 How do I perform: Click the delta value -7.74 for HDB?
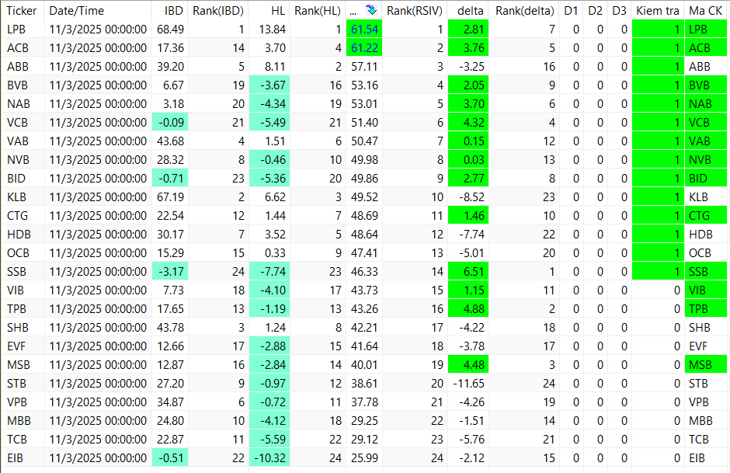point(468,235)
